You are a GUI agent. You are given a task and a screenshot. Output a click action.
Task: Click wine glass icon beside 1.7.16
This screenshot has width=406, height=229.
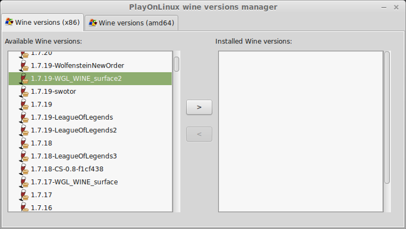[24, 207]
